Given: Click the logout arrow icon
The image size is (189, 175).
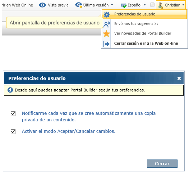Looking at the screenshot, I should pyautogui.click(x=107, y=44).
